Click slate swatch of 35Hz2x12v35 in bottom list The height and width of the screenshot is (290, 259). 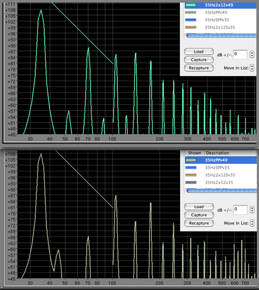[x=191, y=182]
